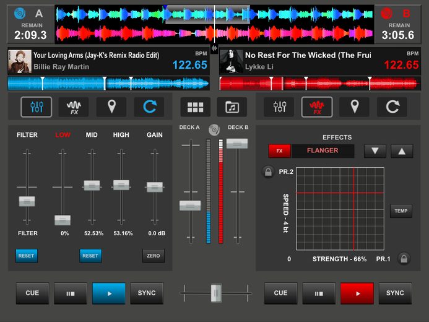Sync Deck A tempo
Screen dimensions: 429x322
click(x=147, y=294)
